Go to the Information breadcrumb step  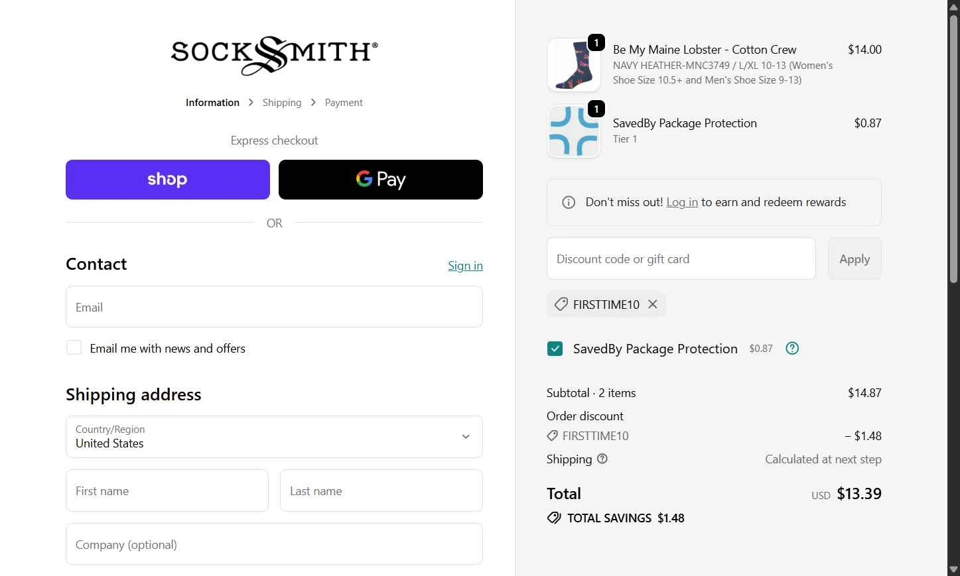tap(212, 103)
